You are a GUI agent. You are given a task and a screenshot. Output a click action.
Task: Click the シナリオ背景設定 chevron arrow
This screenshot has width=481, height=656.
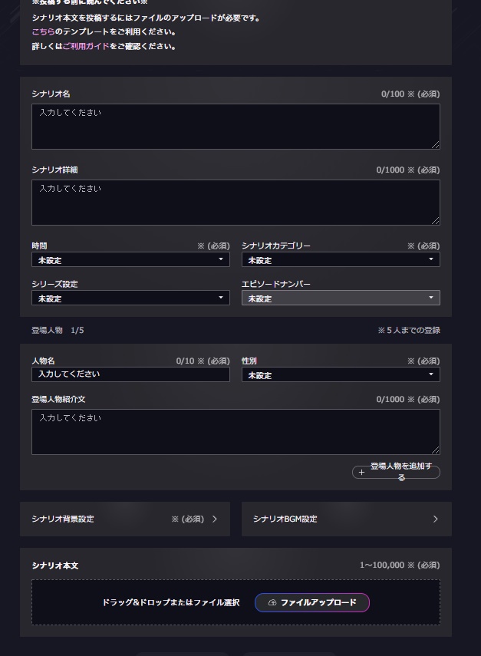pyautogui.click(x=215, y=519)
